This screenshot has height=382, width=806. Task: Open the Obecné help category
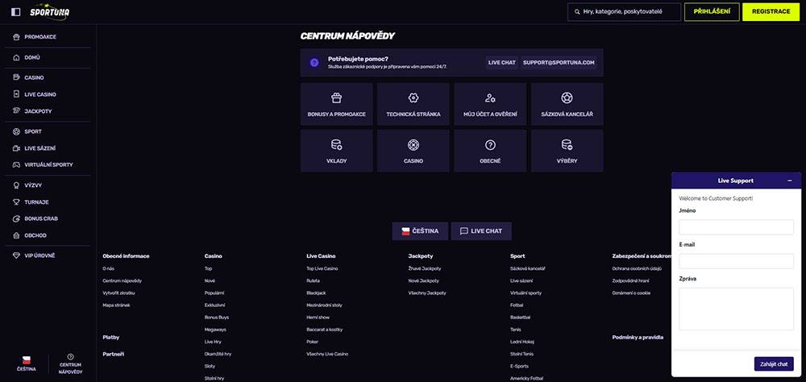490,151
